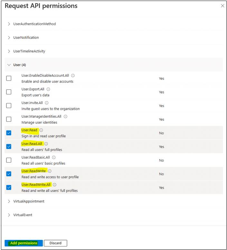Click info icon next to User.ManageIdentities.All
The width and height of the screenshot is (227, 250).
point(66,117)
